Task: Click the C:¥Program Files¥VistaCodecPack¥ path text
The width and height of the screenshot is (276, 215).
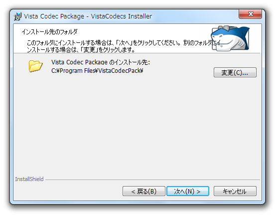Action: tap(97, 71)
